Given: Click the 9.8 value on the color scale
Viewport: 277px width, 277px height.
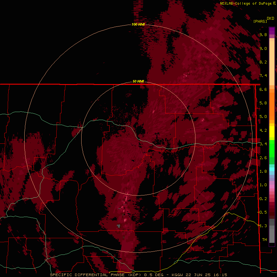Looking at the screenshot, I should [x=263, y=34].
